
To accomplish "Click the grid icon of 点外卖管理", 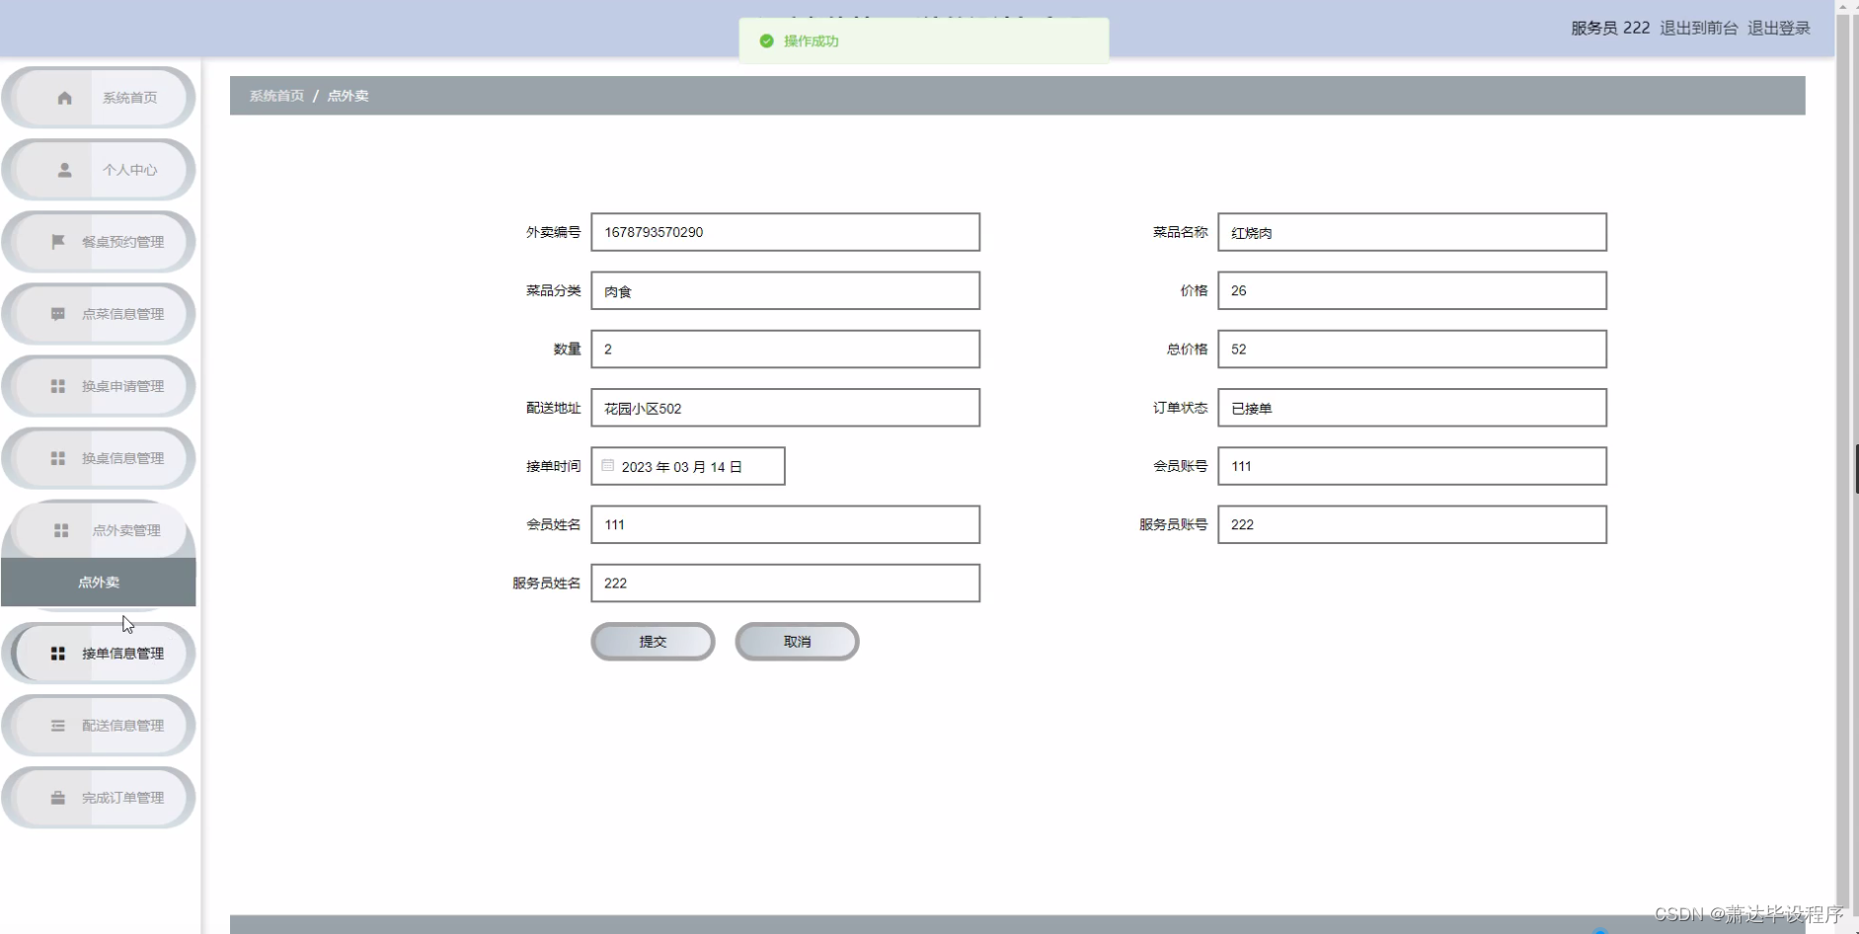I will [x=61, y=530].
